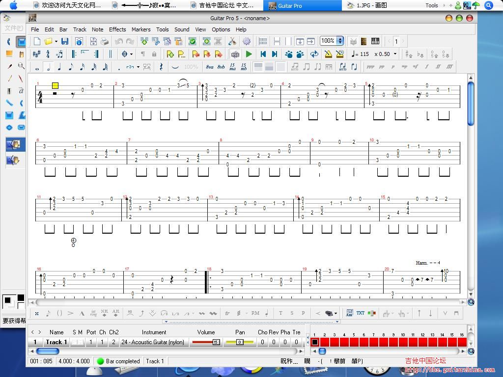Image resolution: width=503 pixels, height=377 pixels.
Task: Toggle the count-in metronome with clock icon
Action: point(340,54)
